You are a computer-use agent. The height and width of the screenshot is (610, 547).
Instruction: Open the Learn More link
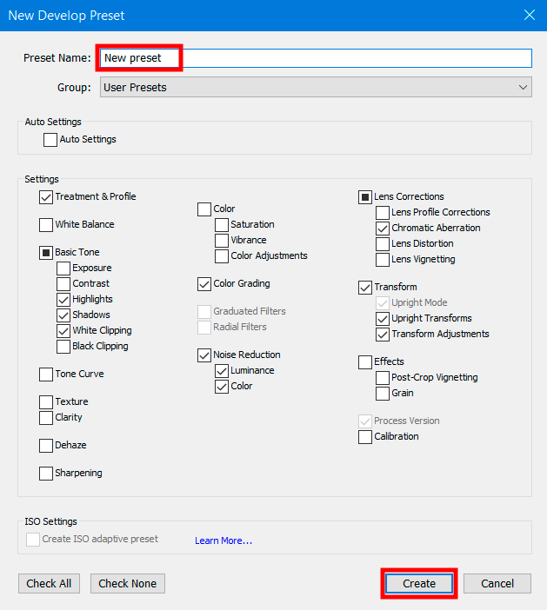click(223, 540)
